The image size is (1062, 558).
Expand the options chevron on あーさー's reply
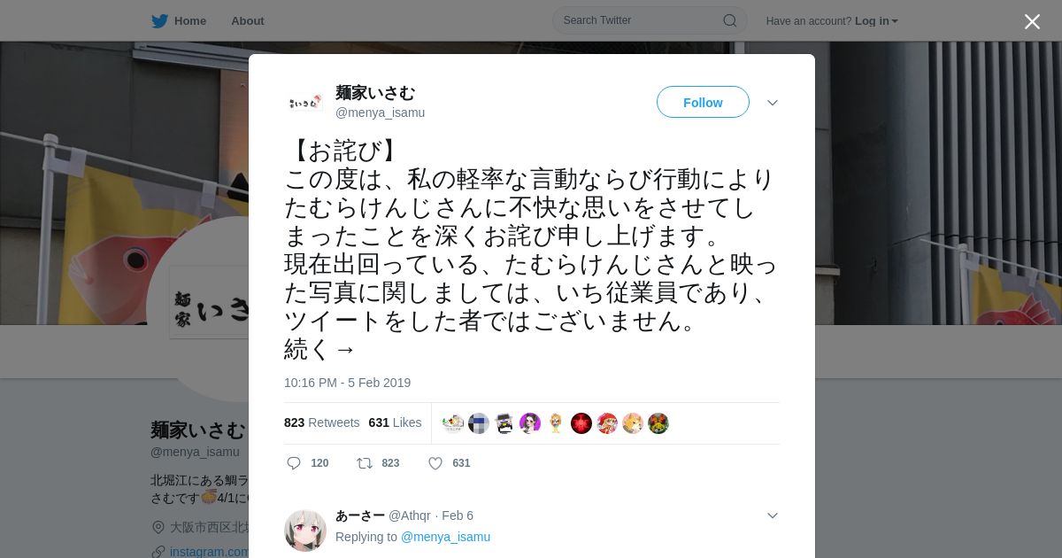773,515
